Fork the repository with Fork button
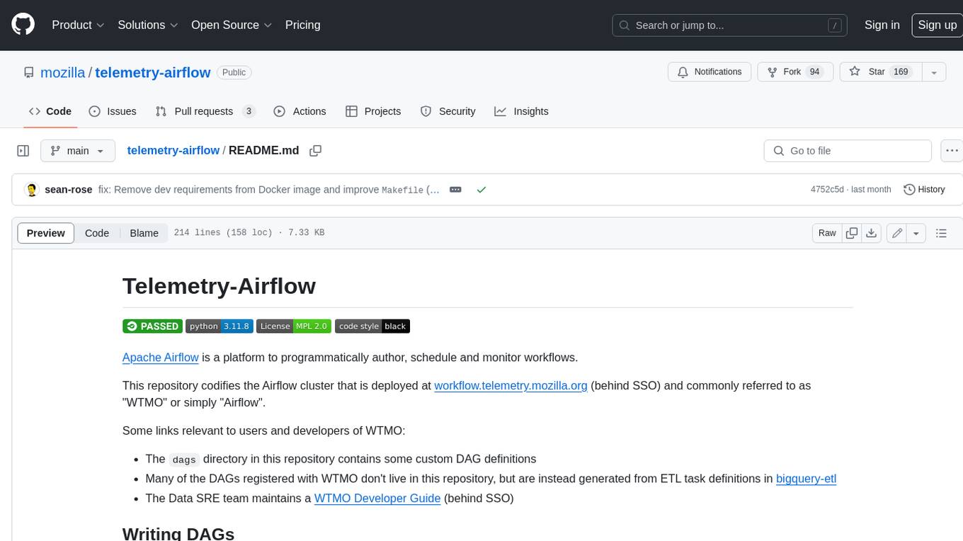 click(795, 72)
